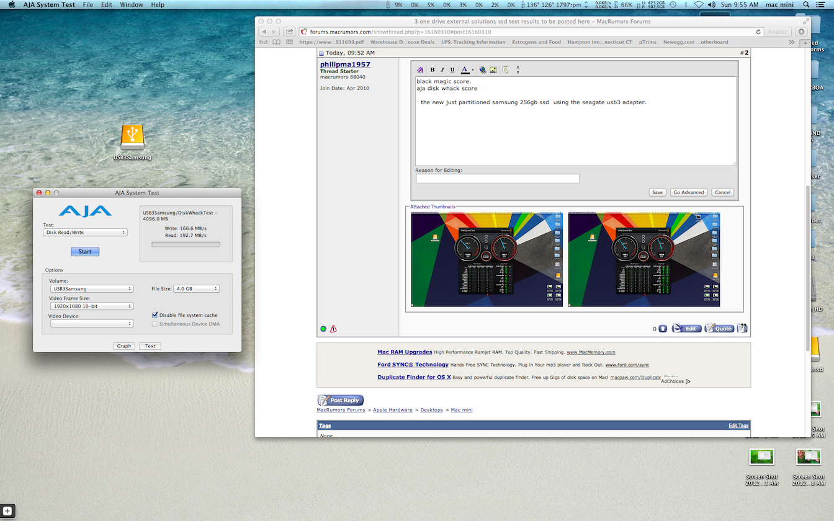Open a new Safari tab with plus button

pos(805,42)
